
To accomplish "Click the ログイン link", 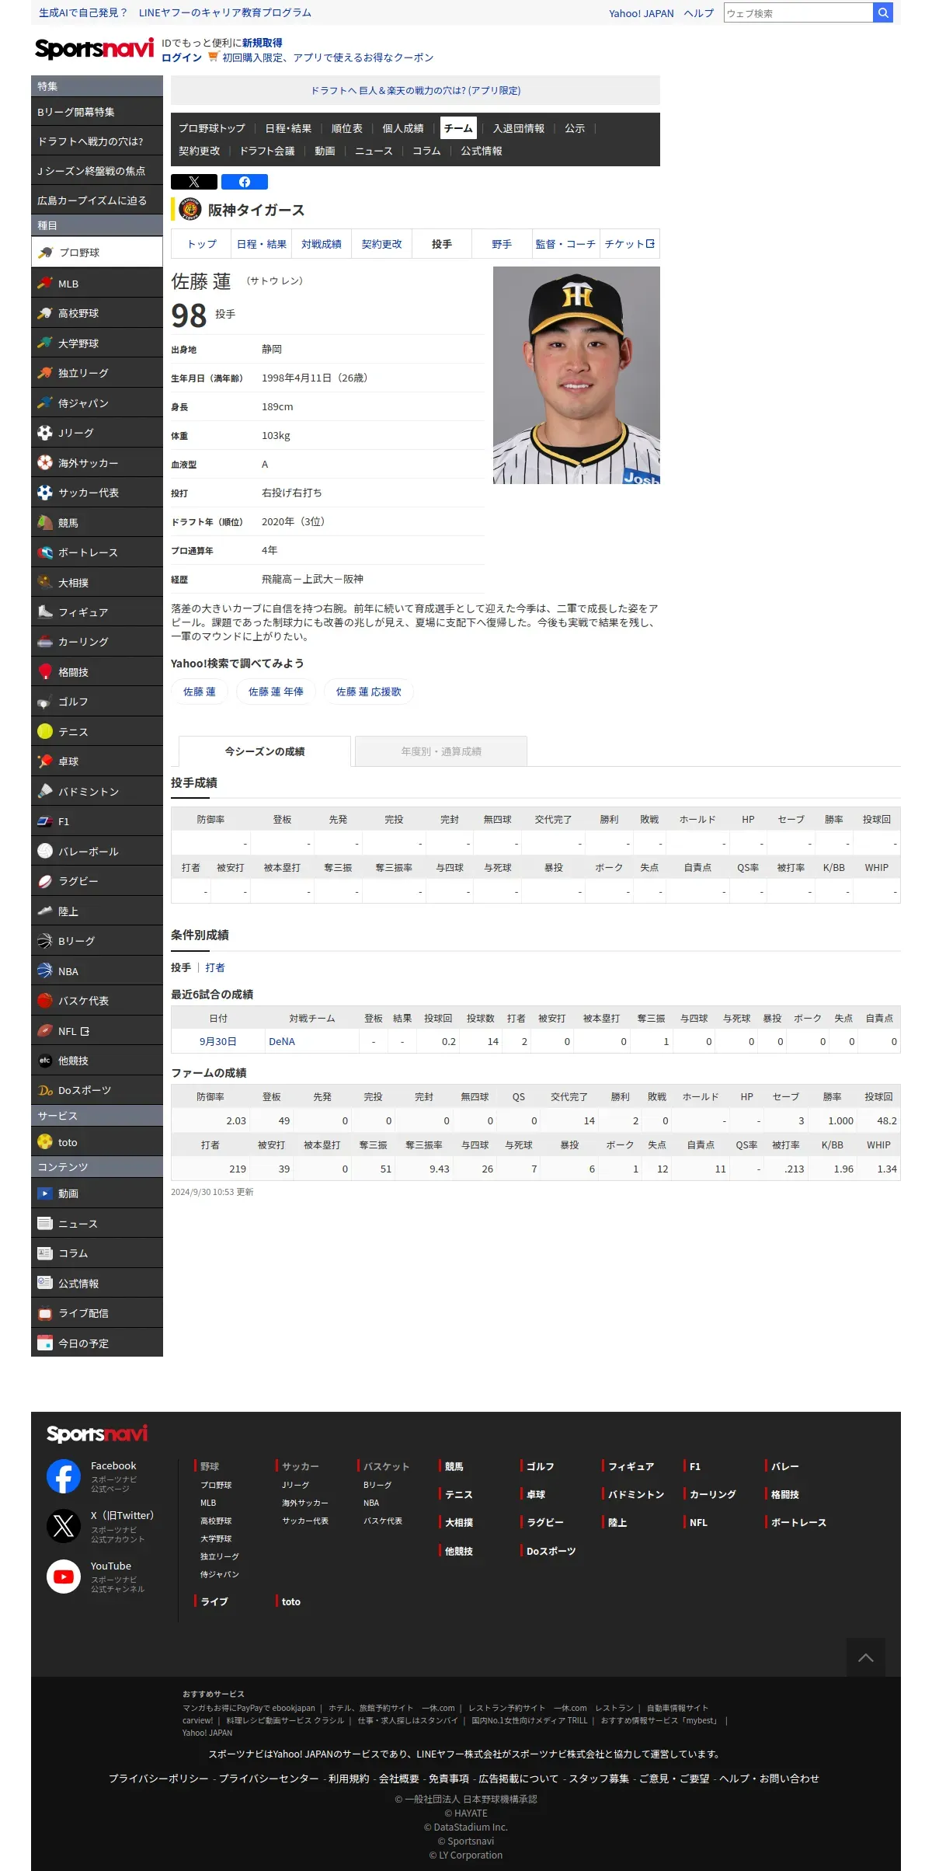I will coord(182,57).
